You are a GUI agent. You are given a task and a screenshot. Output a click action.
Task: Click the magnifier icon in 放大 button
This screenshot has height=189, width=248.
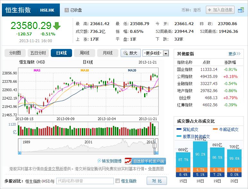coord(125,53)
